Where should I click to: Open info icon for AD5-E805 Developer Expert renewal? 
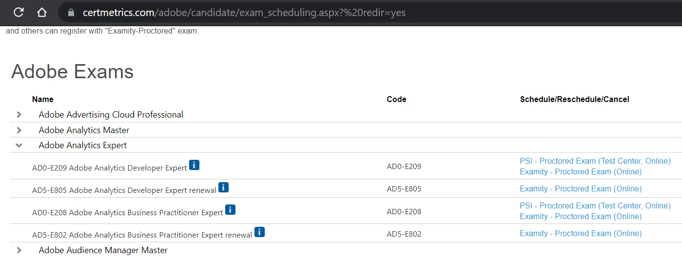coord(223,187)
